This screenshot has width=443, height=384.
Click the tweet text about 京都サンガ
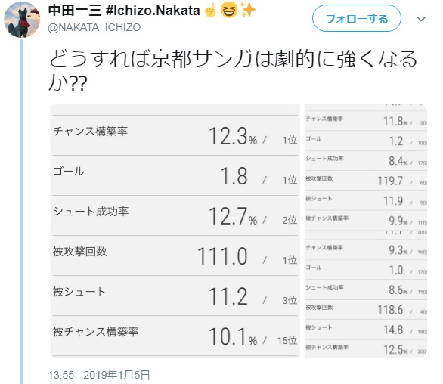[x=233, y=70]
